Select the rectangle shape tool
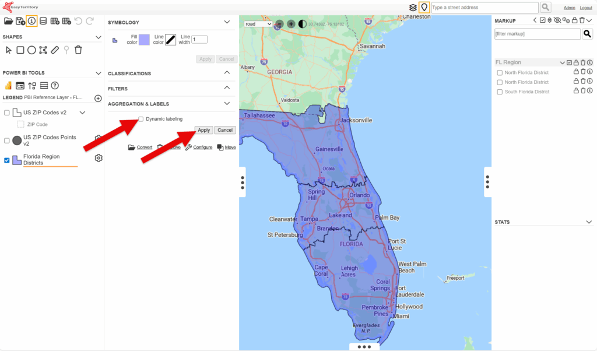 20,50
